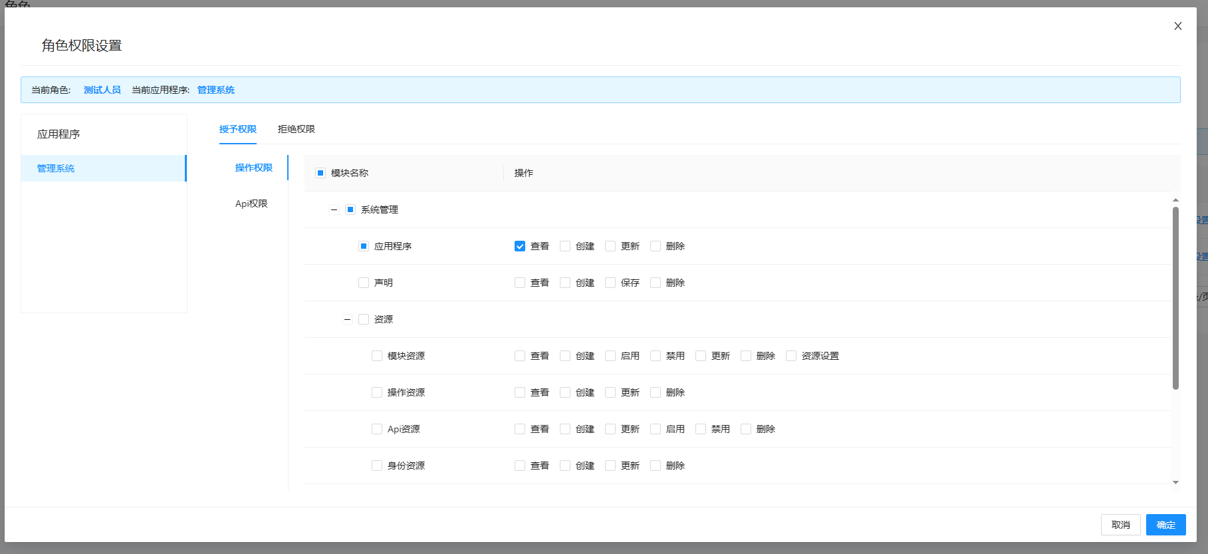The image size is (1208, 554).
Task: Uncheck 查看 for 应用程序 row
Action: pyautogui.click(x=520, y=246)
